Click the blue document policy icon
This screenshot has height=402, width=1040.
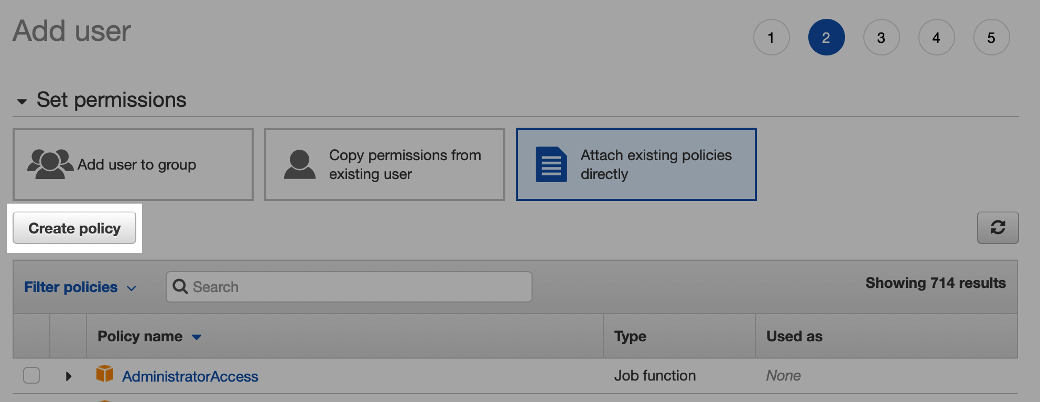click(551, 164)
